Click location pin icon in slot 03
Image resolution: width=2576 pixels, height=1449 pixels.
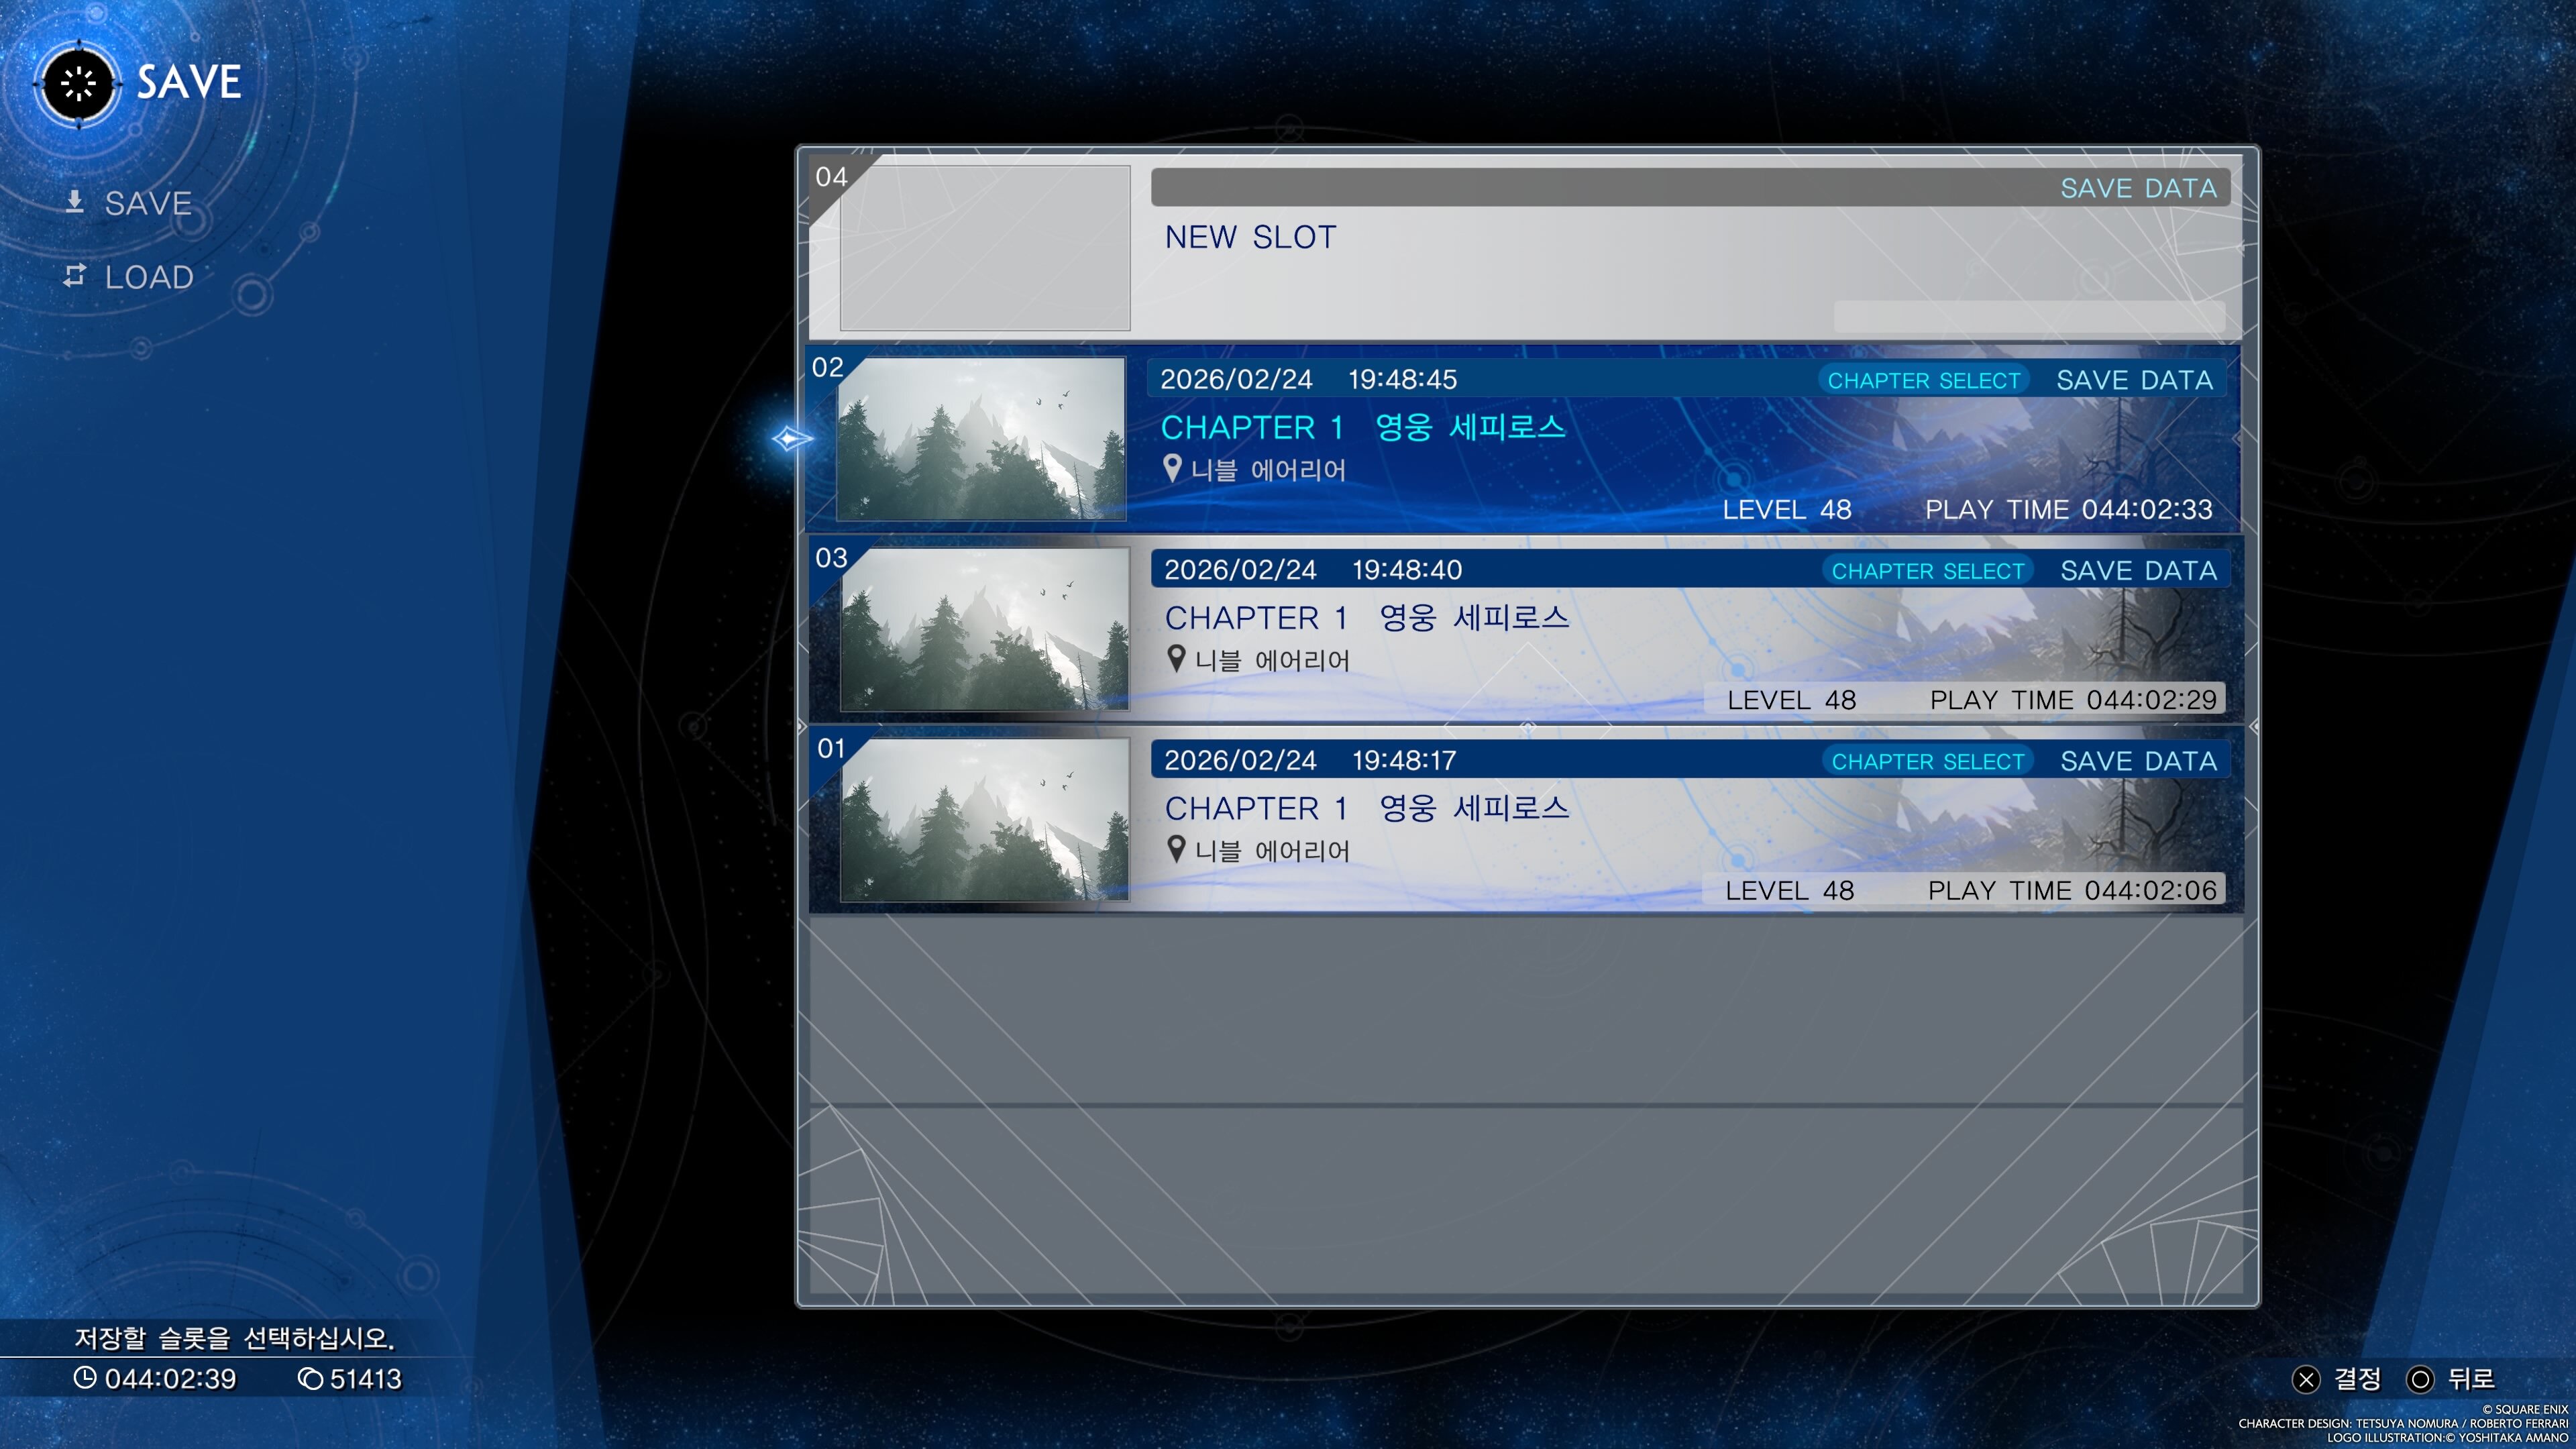pyautogui.click(x=1177, y=659)
